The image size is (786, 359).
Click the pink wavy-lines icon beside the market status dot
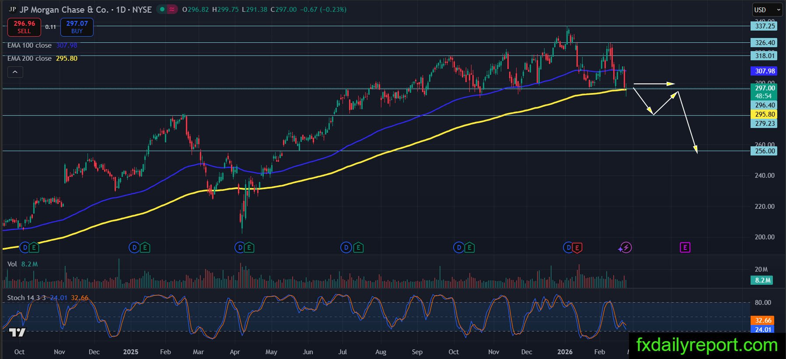[172, 9]
